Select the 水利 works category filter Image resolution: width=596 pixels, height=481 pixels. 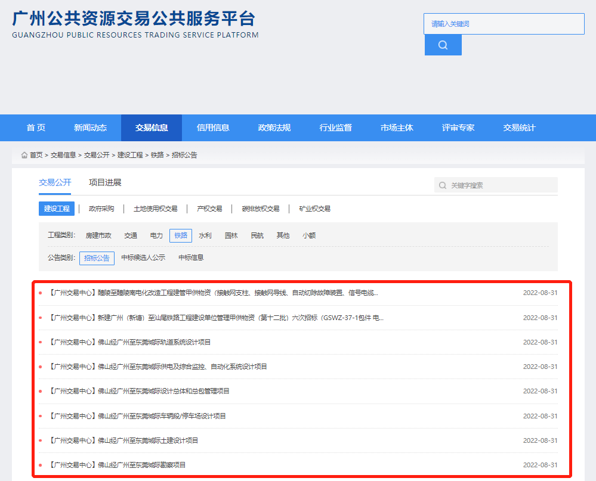coord(205,235)
